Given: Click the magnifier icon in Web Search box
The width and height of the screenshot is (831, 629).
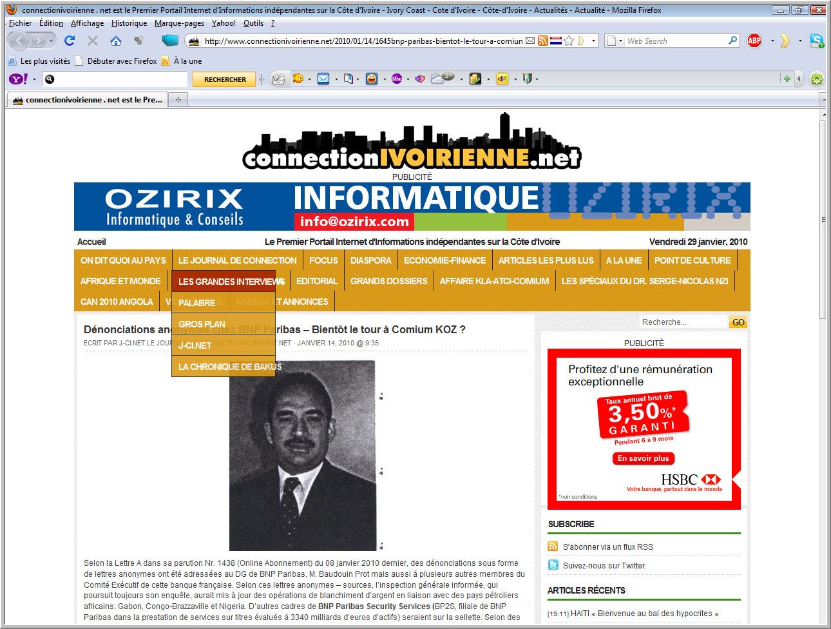Looking at the screenshot, I should (x=732, y=41).
